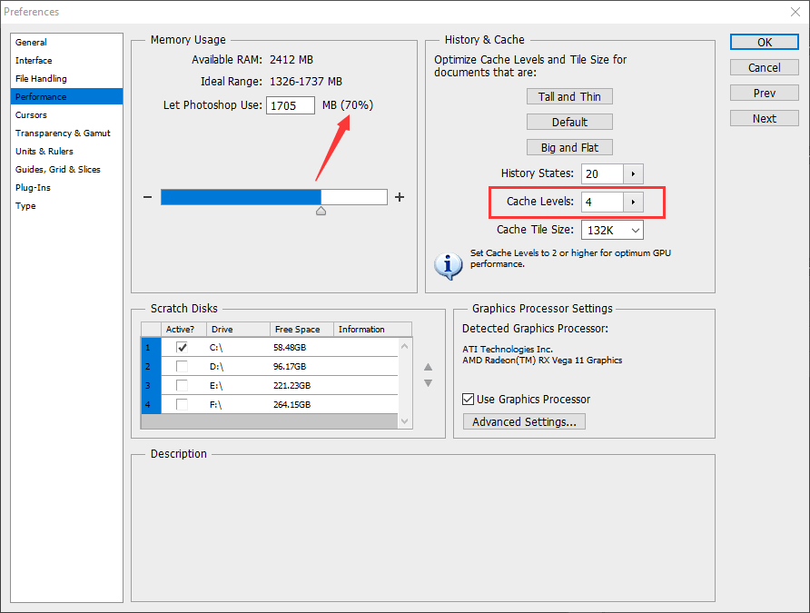This screenshot has height=613, width=810.
Task: Click the Active? column header
Action: click(183, 330)
